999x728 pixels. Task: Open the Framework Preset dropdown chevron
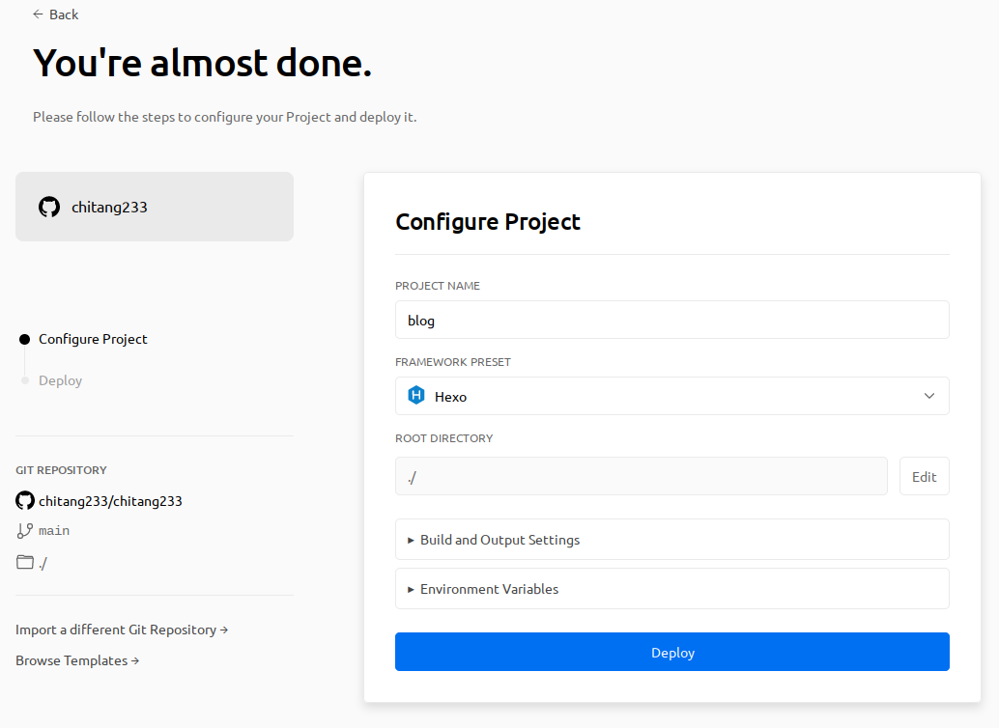(928, 396)
